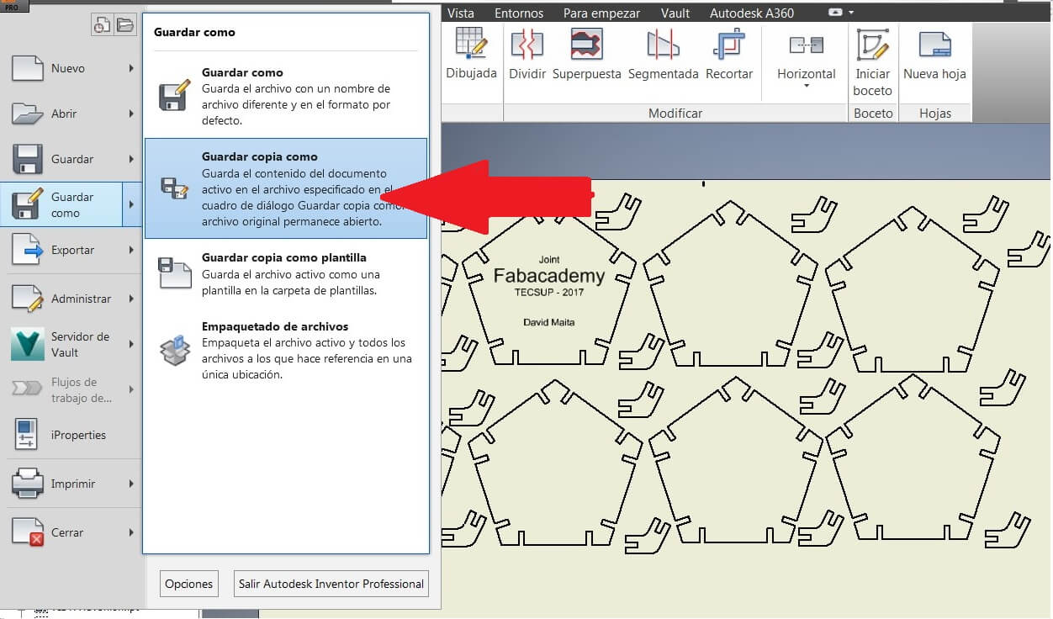This screenshot has width=1053, height=619.
Task: Switch to the Vista ribbon tab
Action: (461, 13)
